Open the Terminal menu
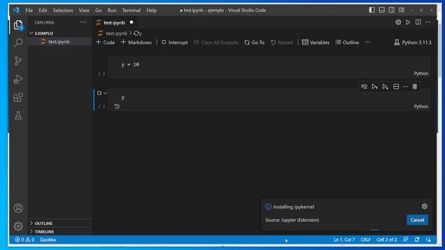 click(131, 10)
